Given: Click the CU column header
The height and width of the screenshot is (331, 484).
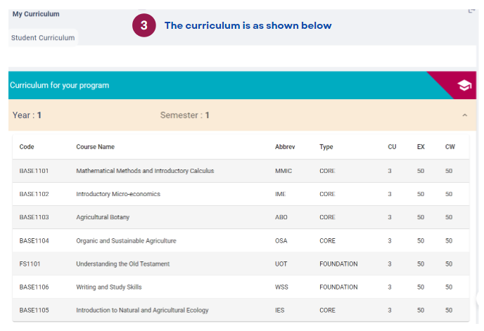Looking at the screenshot, I should (392, 147).
